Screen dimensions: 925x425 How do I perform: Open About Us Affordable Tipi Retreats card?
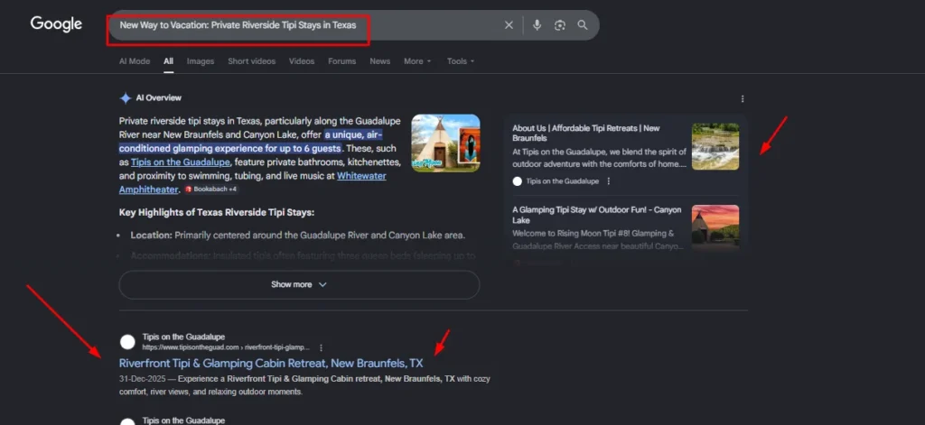(x=625, y=154)
